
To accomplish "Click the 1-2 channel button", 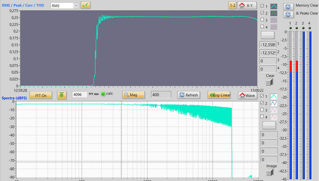I will point(232,5).
